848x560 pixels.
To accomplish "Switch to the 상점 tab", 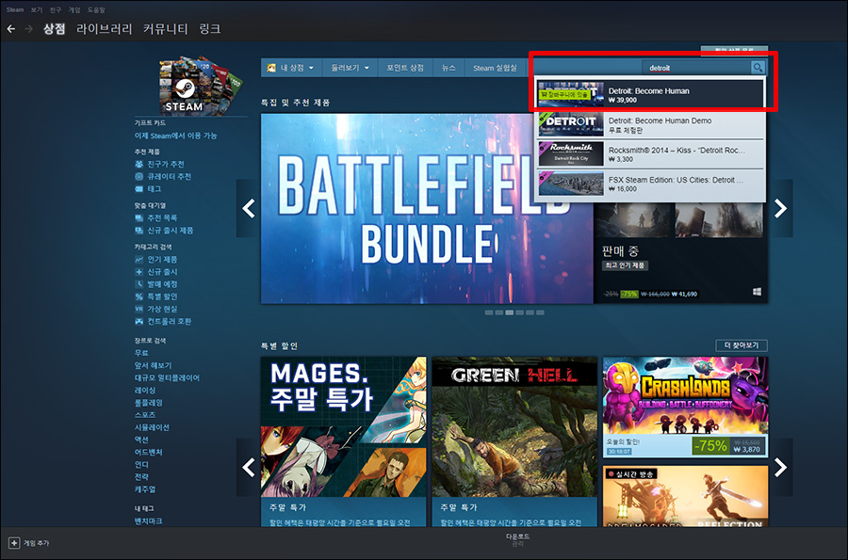I will [54, 28].
